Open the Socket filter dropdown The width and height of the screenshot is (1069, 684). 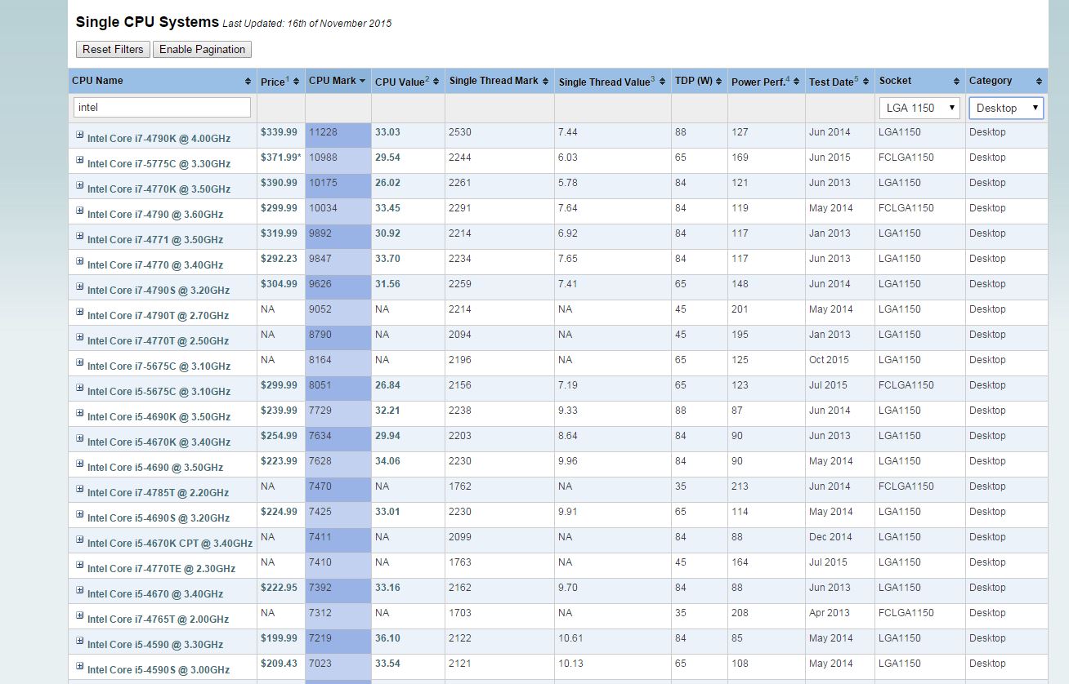(x=919, y=108)
